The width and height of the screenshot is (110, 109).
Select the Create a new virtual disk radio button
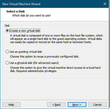pyautogui.click(x=7, y=31)
